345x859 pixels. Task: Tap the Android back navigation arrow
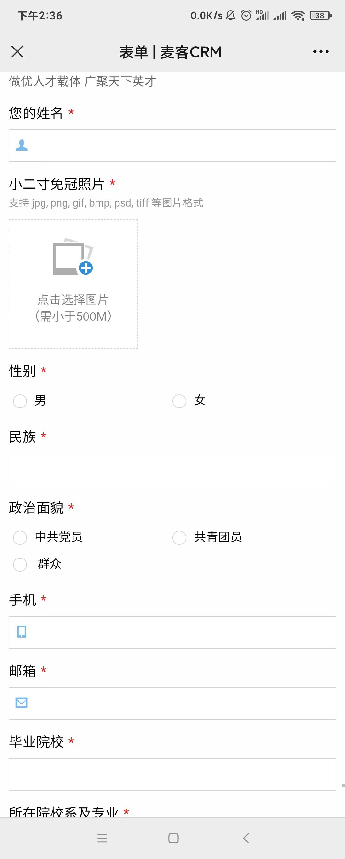pyautogui.click(x=246, y=838)
